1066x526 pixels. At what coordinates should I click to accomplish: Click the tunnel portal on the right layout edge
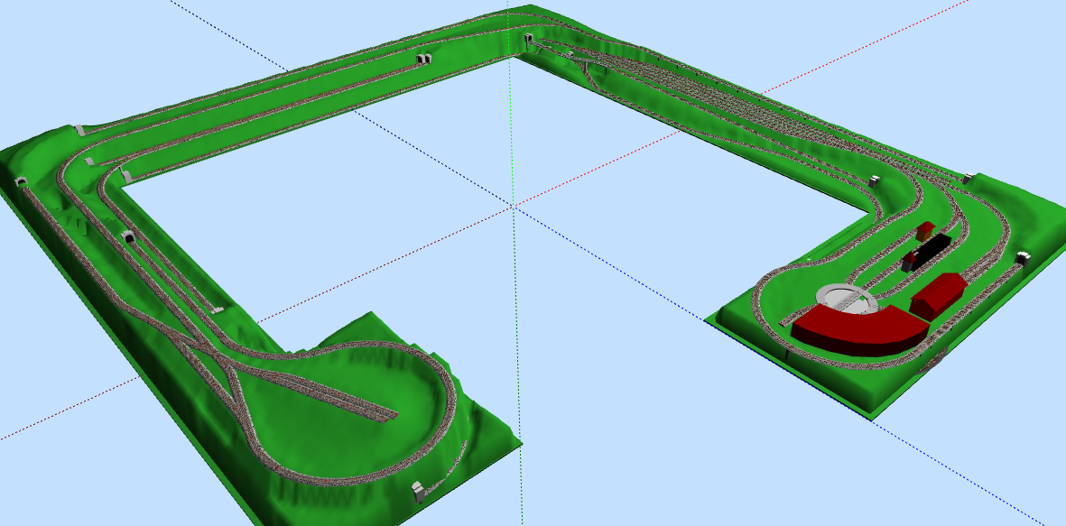coord(1024,258)
